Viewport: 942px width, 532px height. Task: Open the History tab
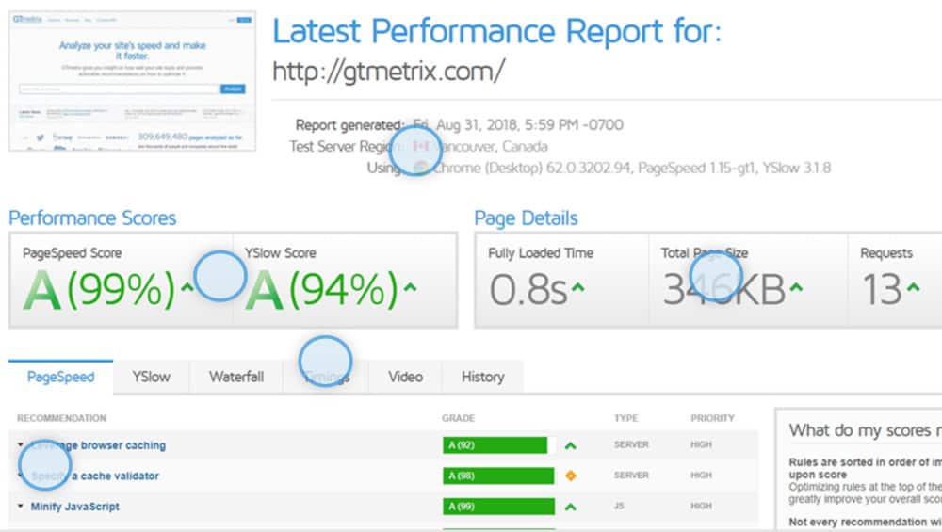click(x=482, y=377)
